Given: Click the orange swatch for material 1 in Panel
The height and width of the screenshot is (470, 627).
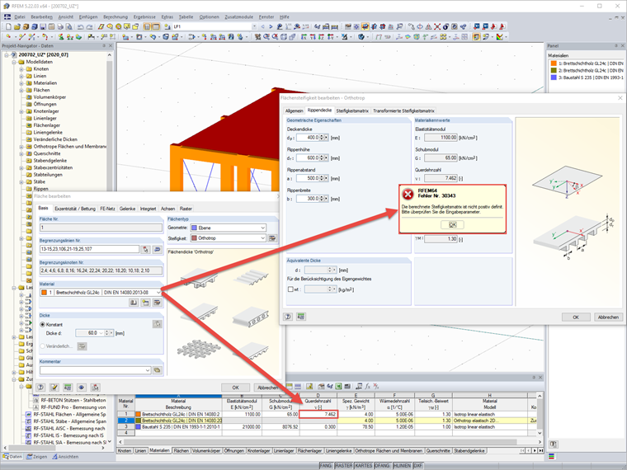Looking at the screenshot, I should tap(554, 63).
